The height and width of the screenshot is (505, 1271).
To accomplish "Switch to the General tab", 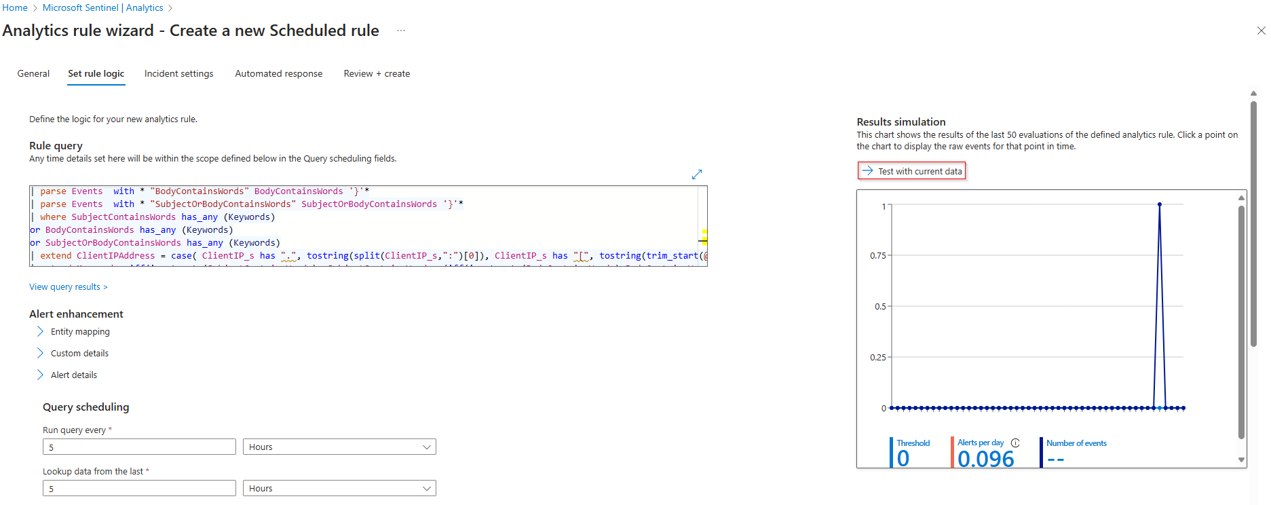I will 33,74.
